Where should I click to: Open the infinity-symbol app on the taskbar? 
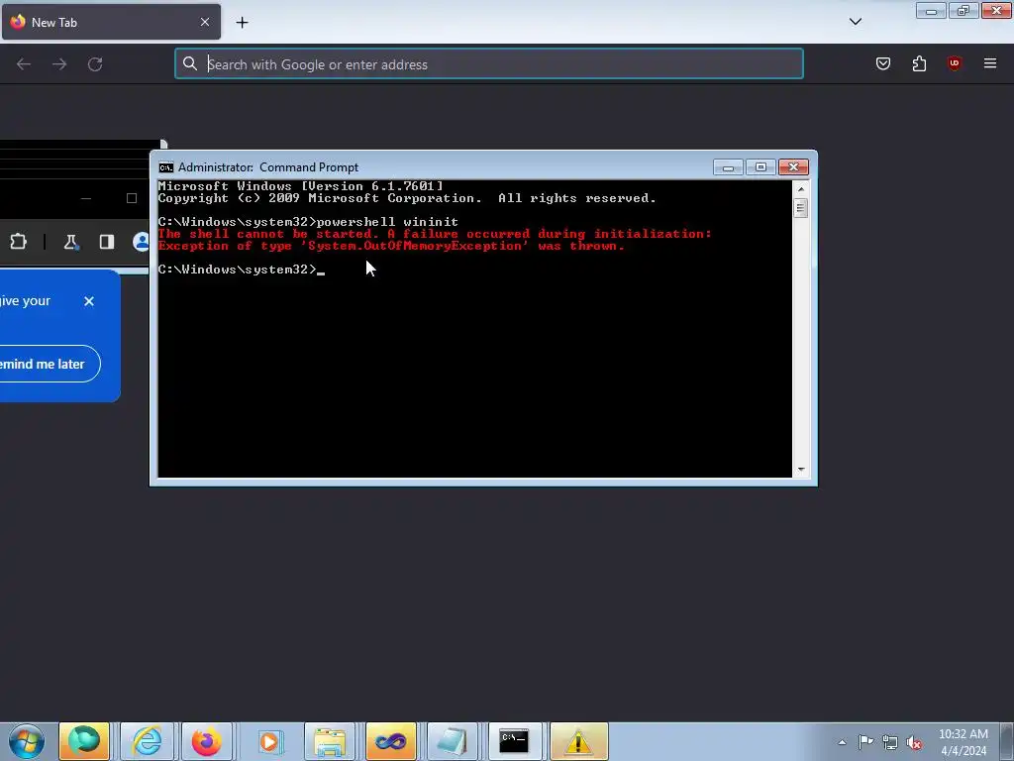pyautogui.click(x=390, y=741)
